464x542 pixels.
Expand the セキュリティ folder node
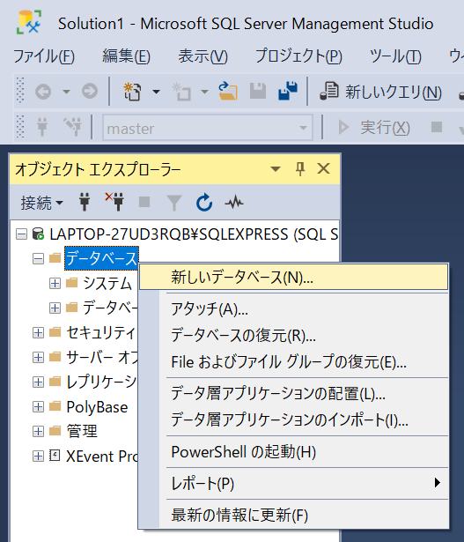(38, 332)
